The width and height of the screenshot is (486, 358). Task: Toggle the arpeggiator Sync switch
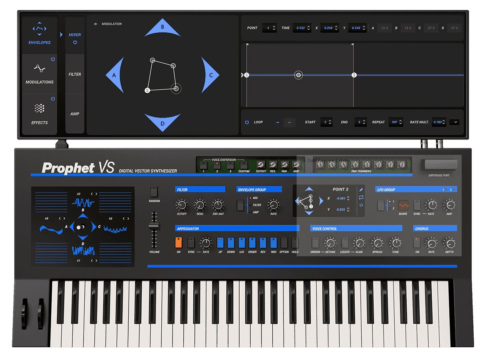tap(191, 243)
